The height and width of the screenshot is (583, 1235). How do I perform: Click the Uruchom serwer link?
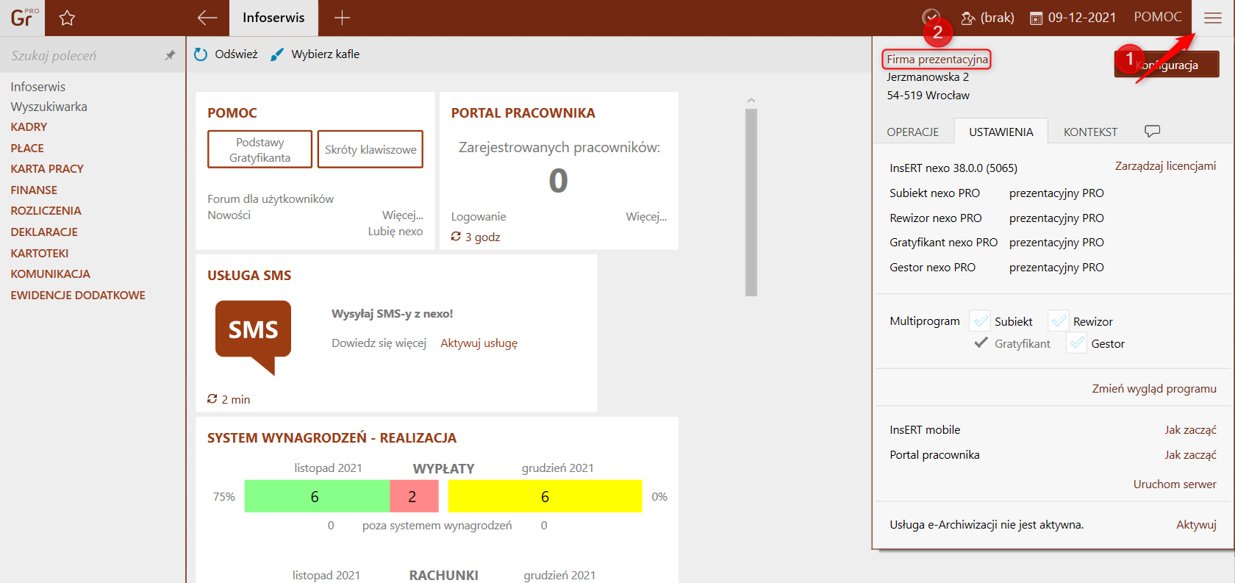[x=1175, y=484]
